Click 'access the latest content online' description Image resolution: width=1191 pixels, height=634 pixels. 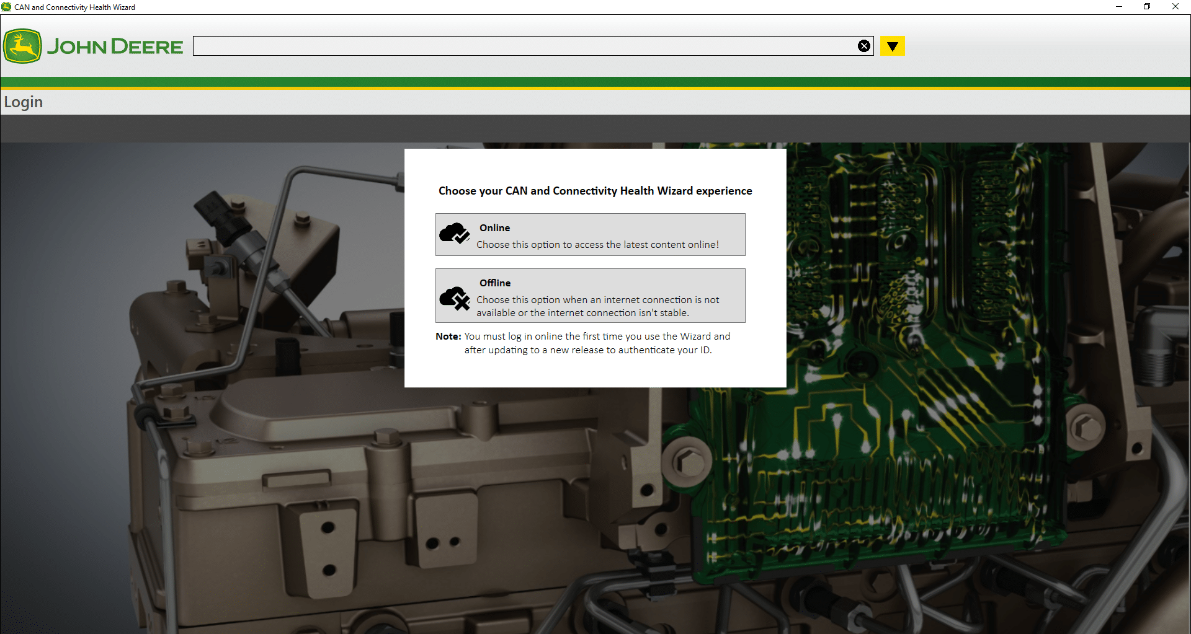point(597,245)
